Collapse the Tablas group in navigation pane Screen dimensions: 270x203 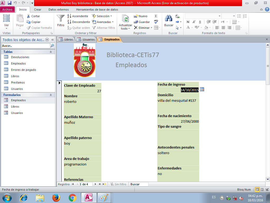point(51,52)
